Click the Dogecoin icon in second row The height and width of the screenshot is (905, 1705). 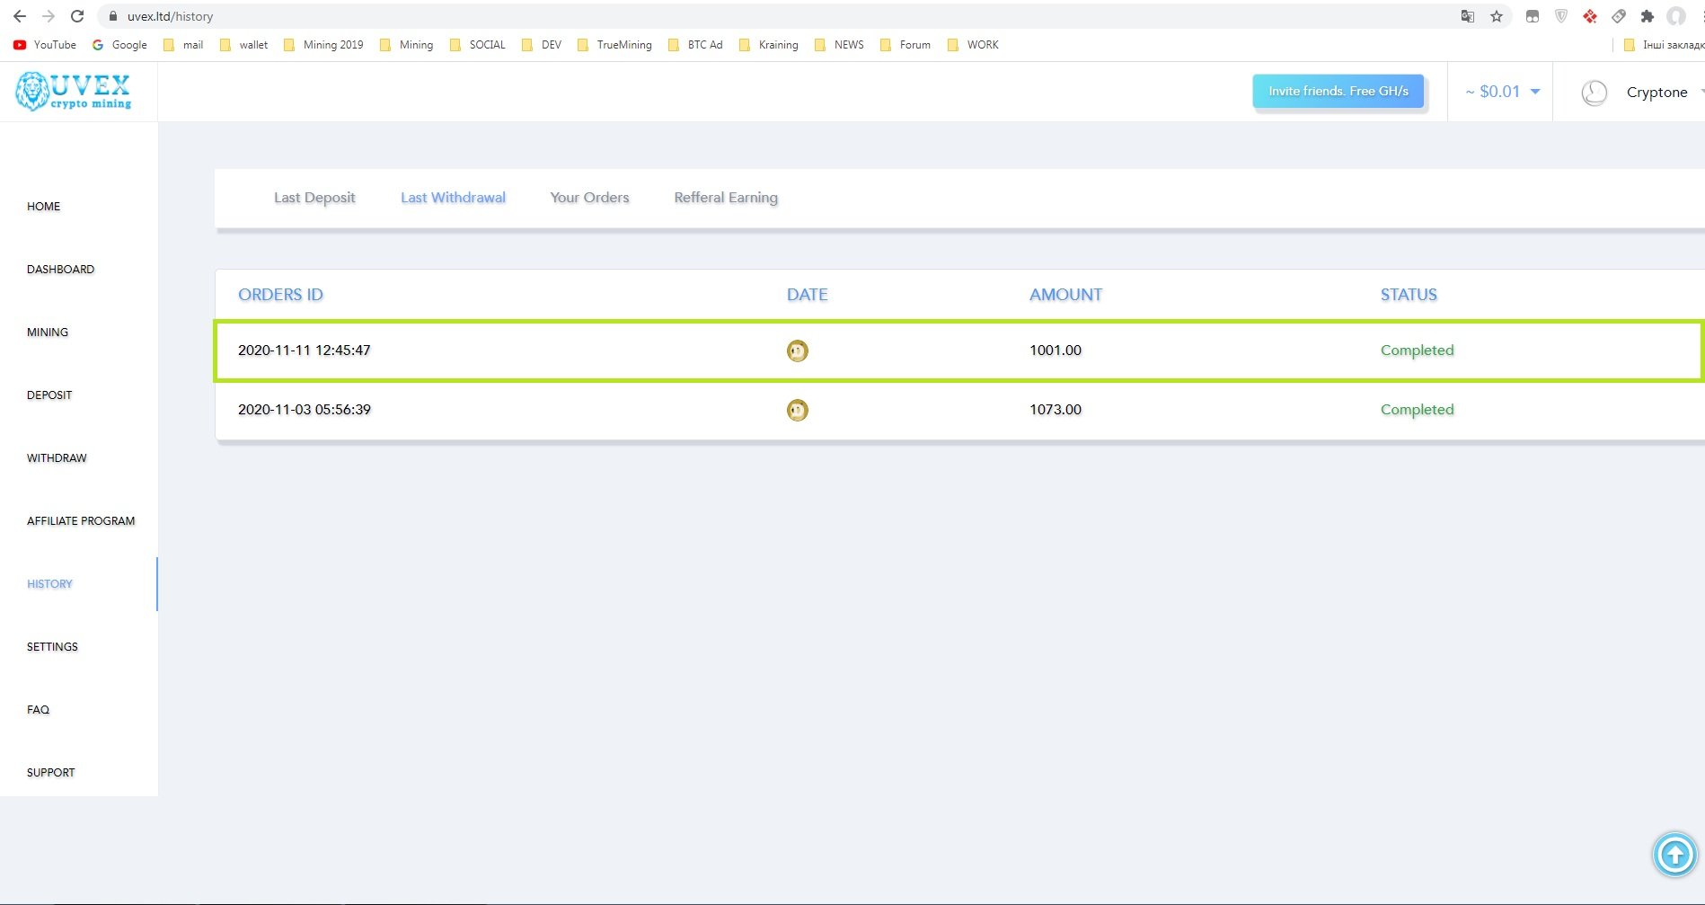pos(797,410)
